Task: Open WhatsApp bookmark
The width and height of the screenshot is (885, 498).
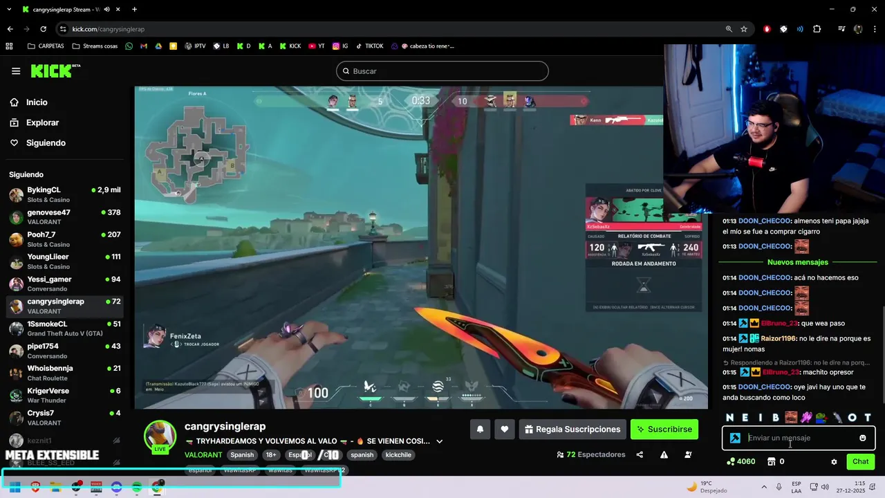Action: pos(129,46)
